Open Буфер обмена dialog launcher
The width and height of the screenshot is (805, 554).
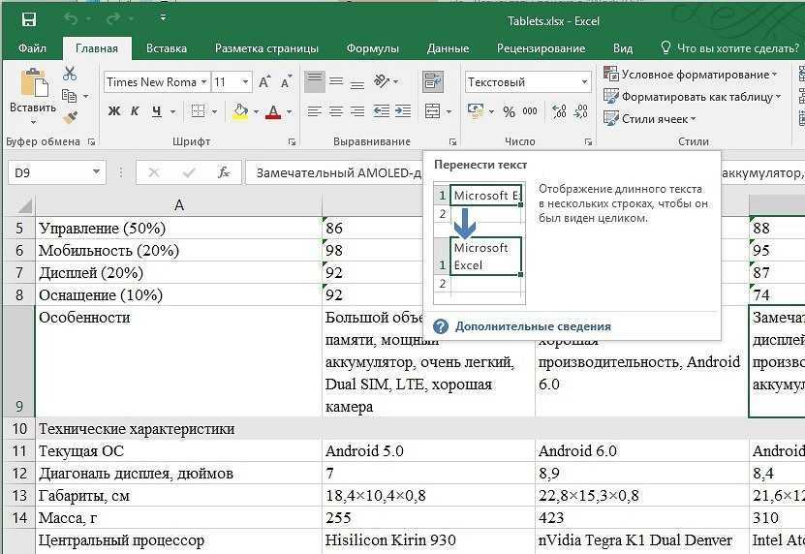(x=91, y=141)
